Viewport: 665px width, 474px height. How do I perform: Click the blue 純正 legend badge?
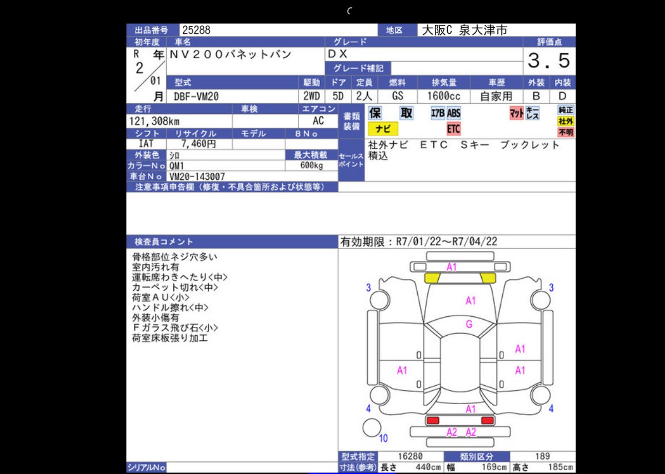566,110
